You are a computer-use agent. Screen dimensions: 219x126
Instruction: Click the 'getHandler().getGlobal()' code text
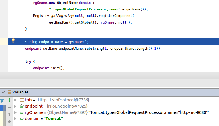[73, 22]
